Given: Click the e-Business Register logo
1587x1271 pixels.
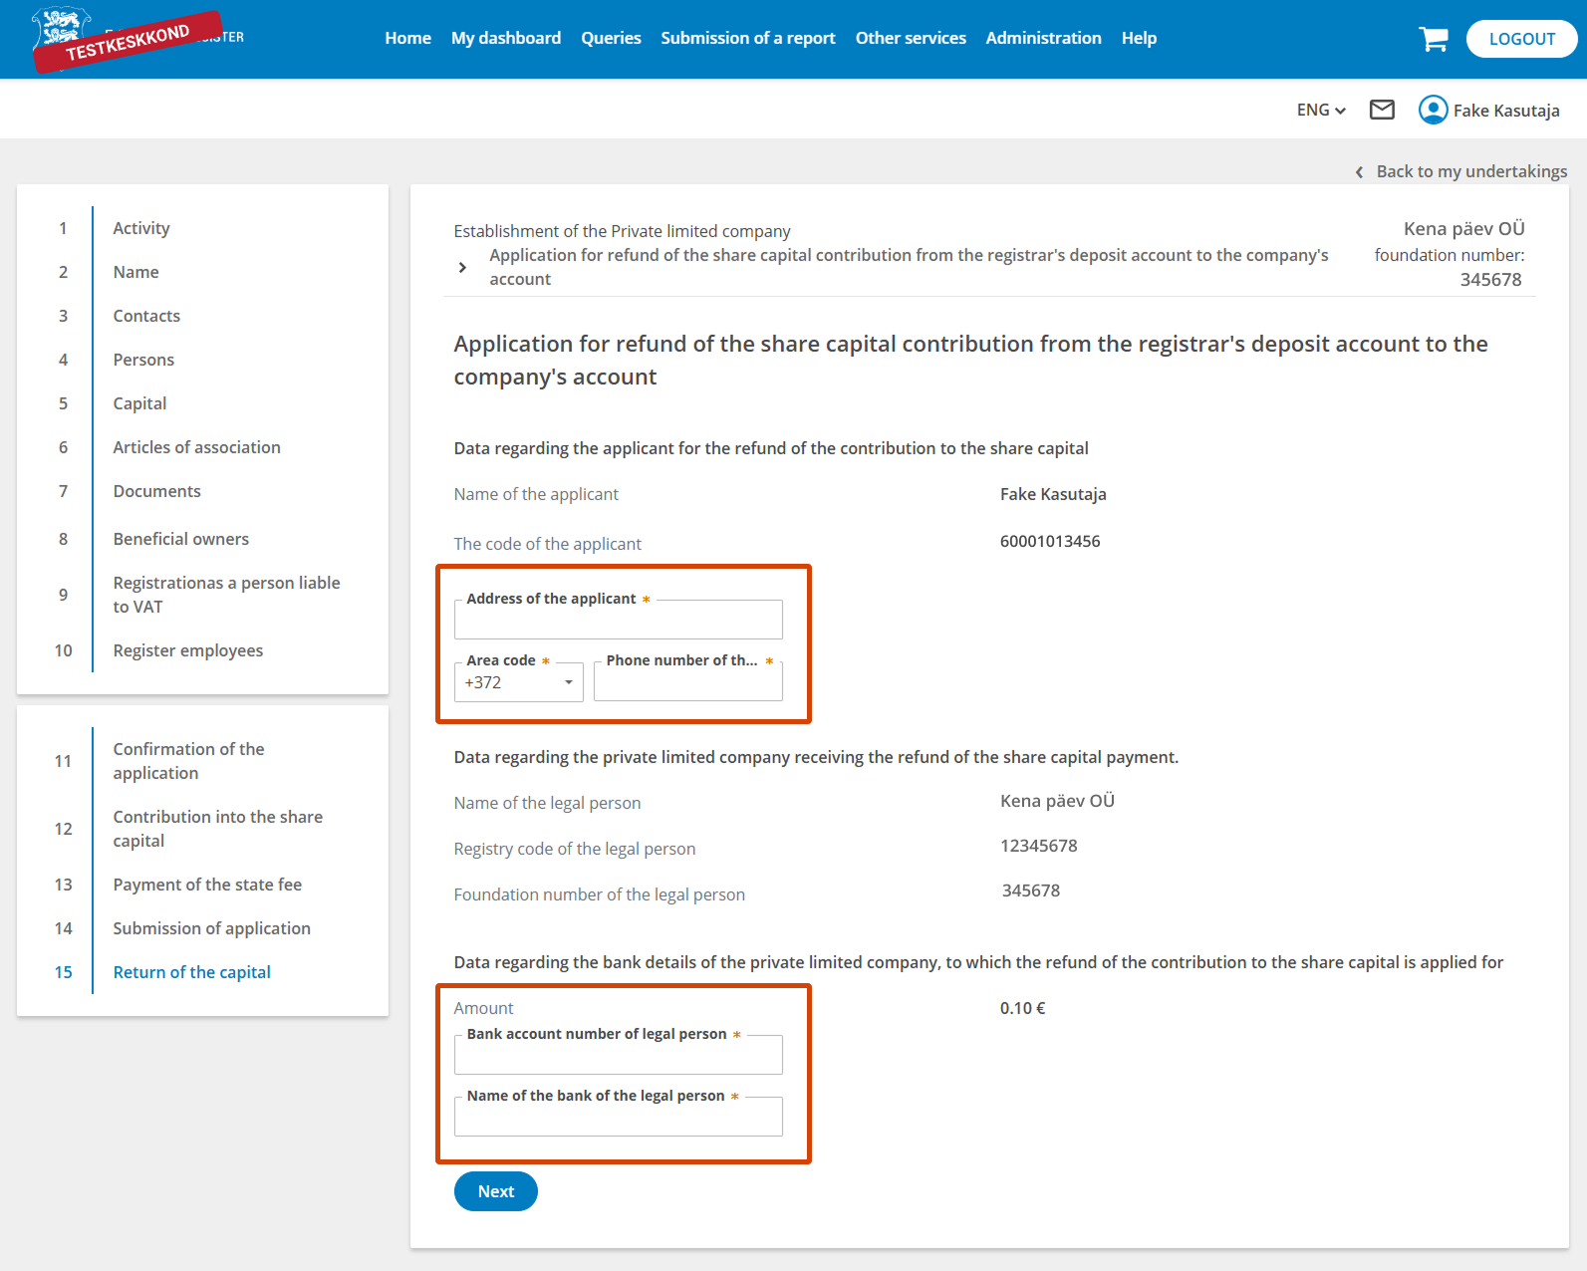Looking at the screenshot, I should point(136,38).
